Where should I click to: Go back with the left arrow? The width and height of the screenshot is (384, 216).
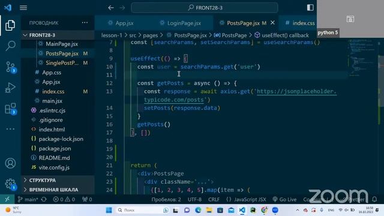pos(111,8)
